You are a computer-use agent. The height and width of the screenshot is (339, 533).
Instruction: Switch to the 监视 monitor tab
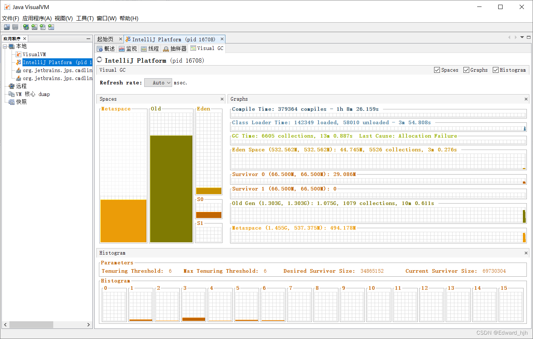[128, 49]
